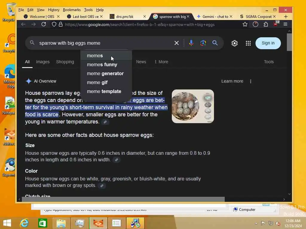Open the Windows Start button
306x229 pixels.
click(7, 223)
